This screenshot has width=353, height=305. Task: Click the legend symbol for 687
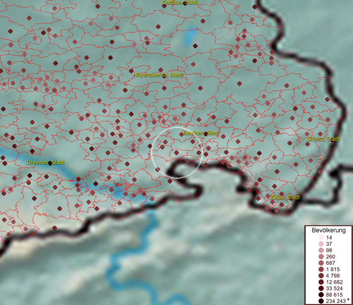321,263
